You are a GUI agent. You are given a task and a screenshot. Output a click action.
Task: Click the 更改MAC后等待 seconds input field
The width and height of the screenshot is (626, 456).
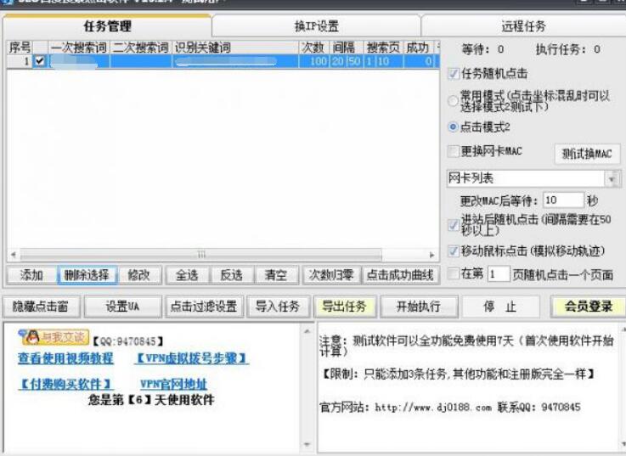561,201
